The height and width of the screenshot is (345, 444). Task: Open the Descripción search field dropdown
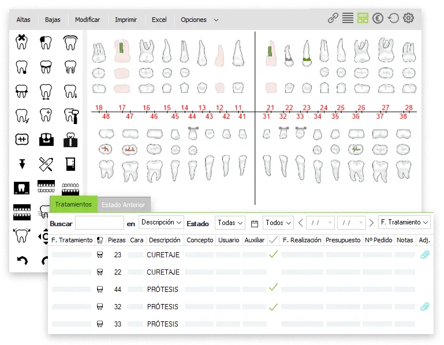(162, 223)
